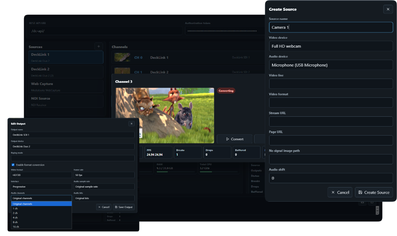The image size is (397, 236).
Task: Click the CH 0 channel thumbnail
Action: pyautogui.click(x=122, y=57)
